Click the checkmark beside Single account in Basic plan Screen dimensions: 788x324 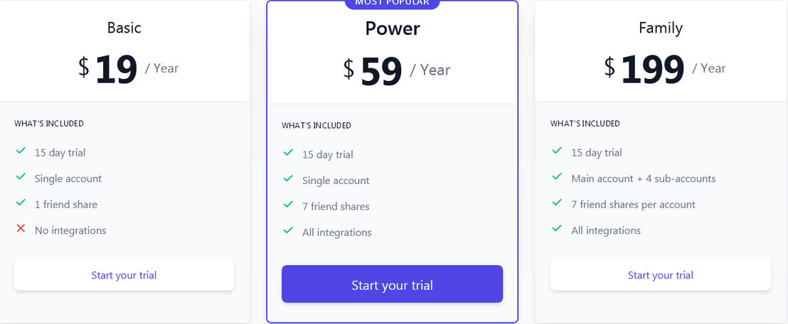click(21, 177)
